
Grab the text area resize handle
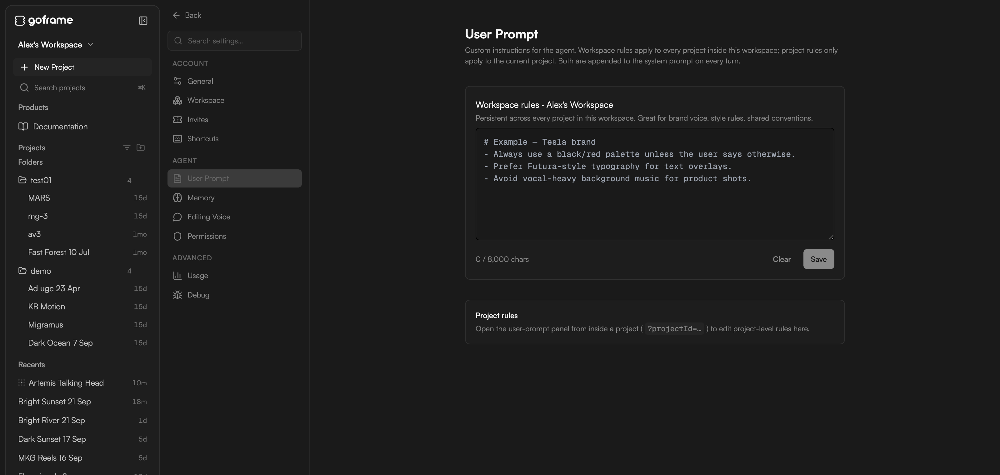click(x=831, y=237)
